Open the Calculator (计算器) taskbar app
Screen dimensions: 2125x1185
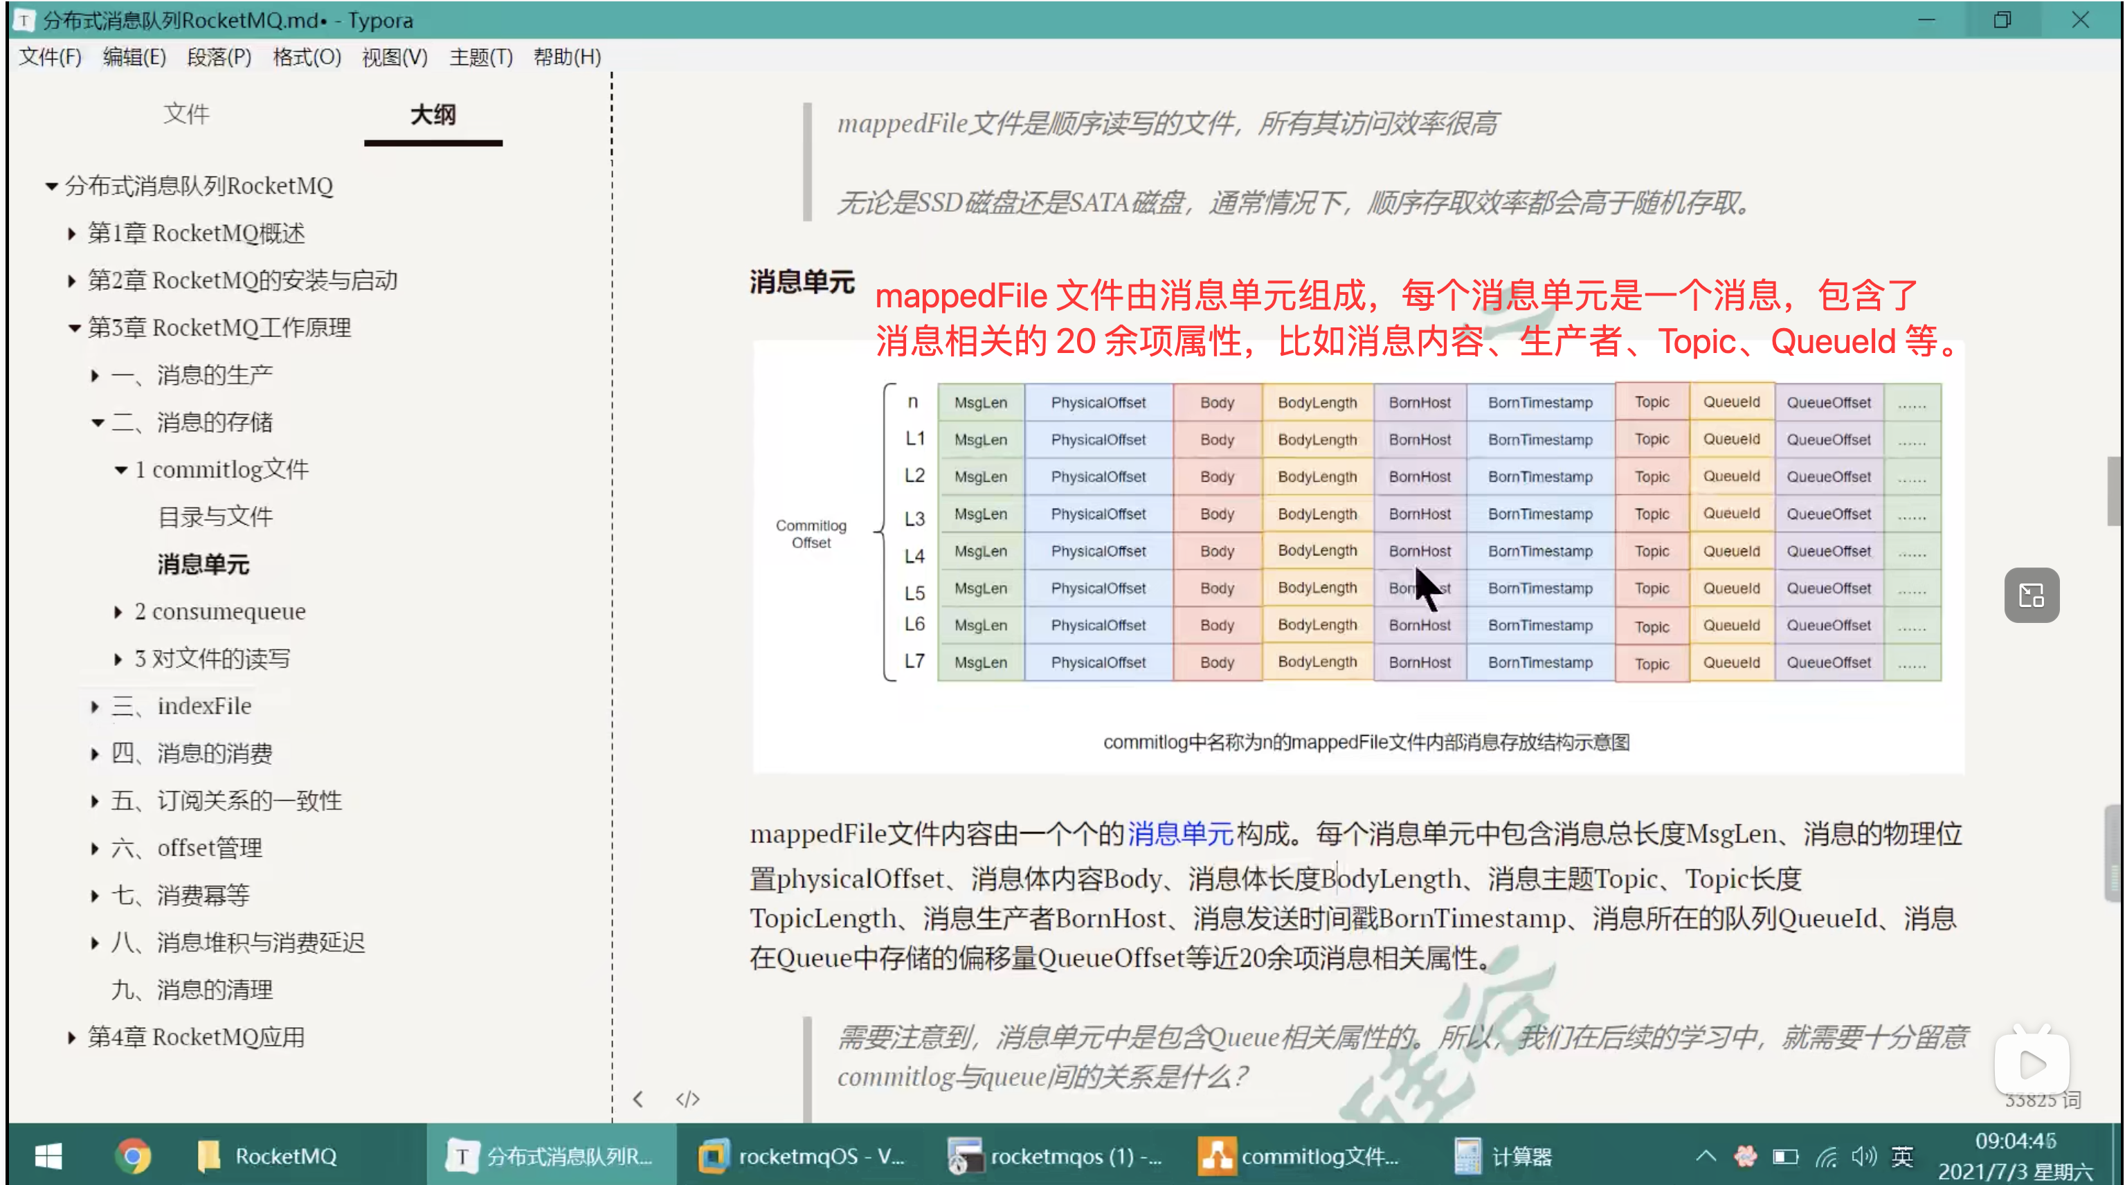pos(1503,1156)
